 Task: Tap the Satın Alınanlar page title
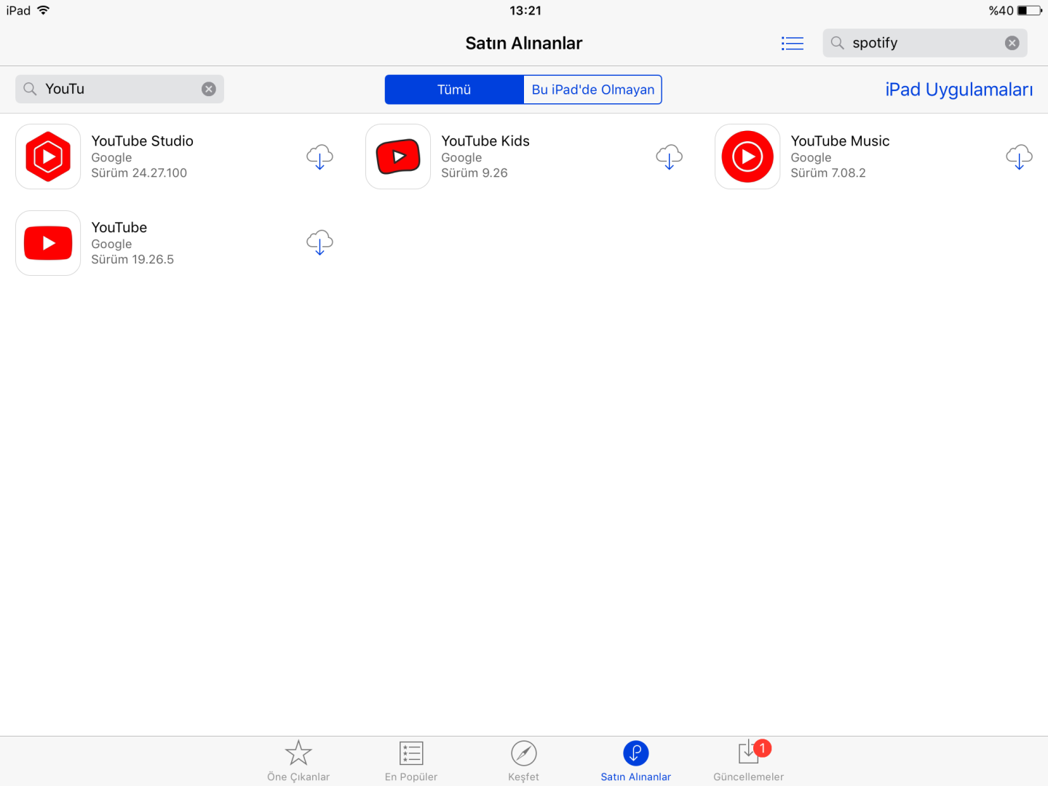pos(524,44)
